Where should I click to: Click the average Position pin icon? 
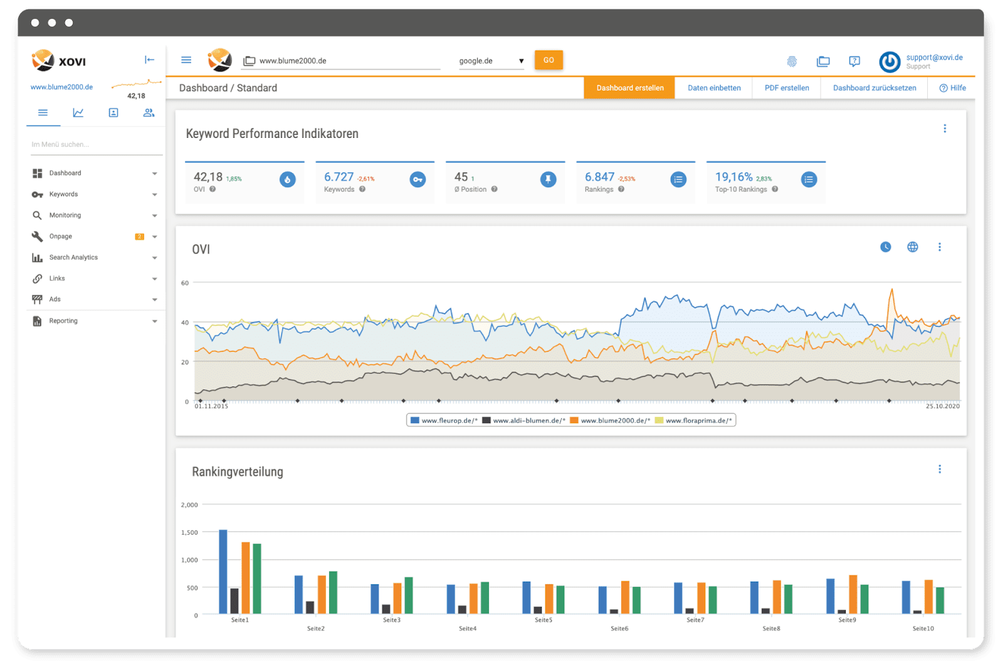tap(549, 180)
